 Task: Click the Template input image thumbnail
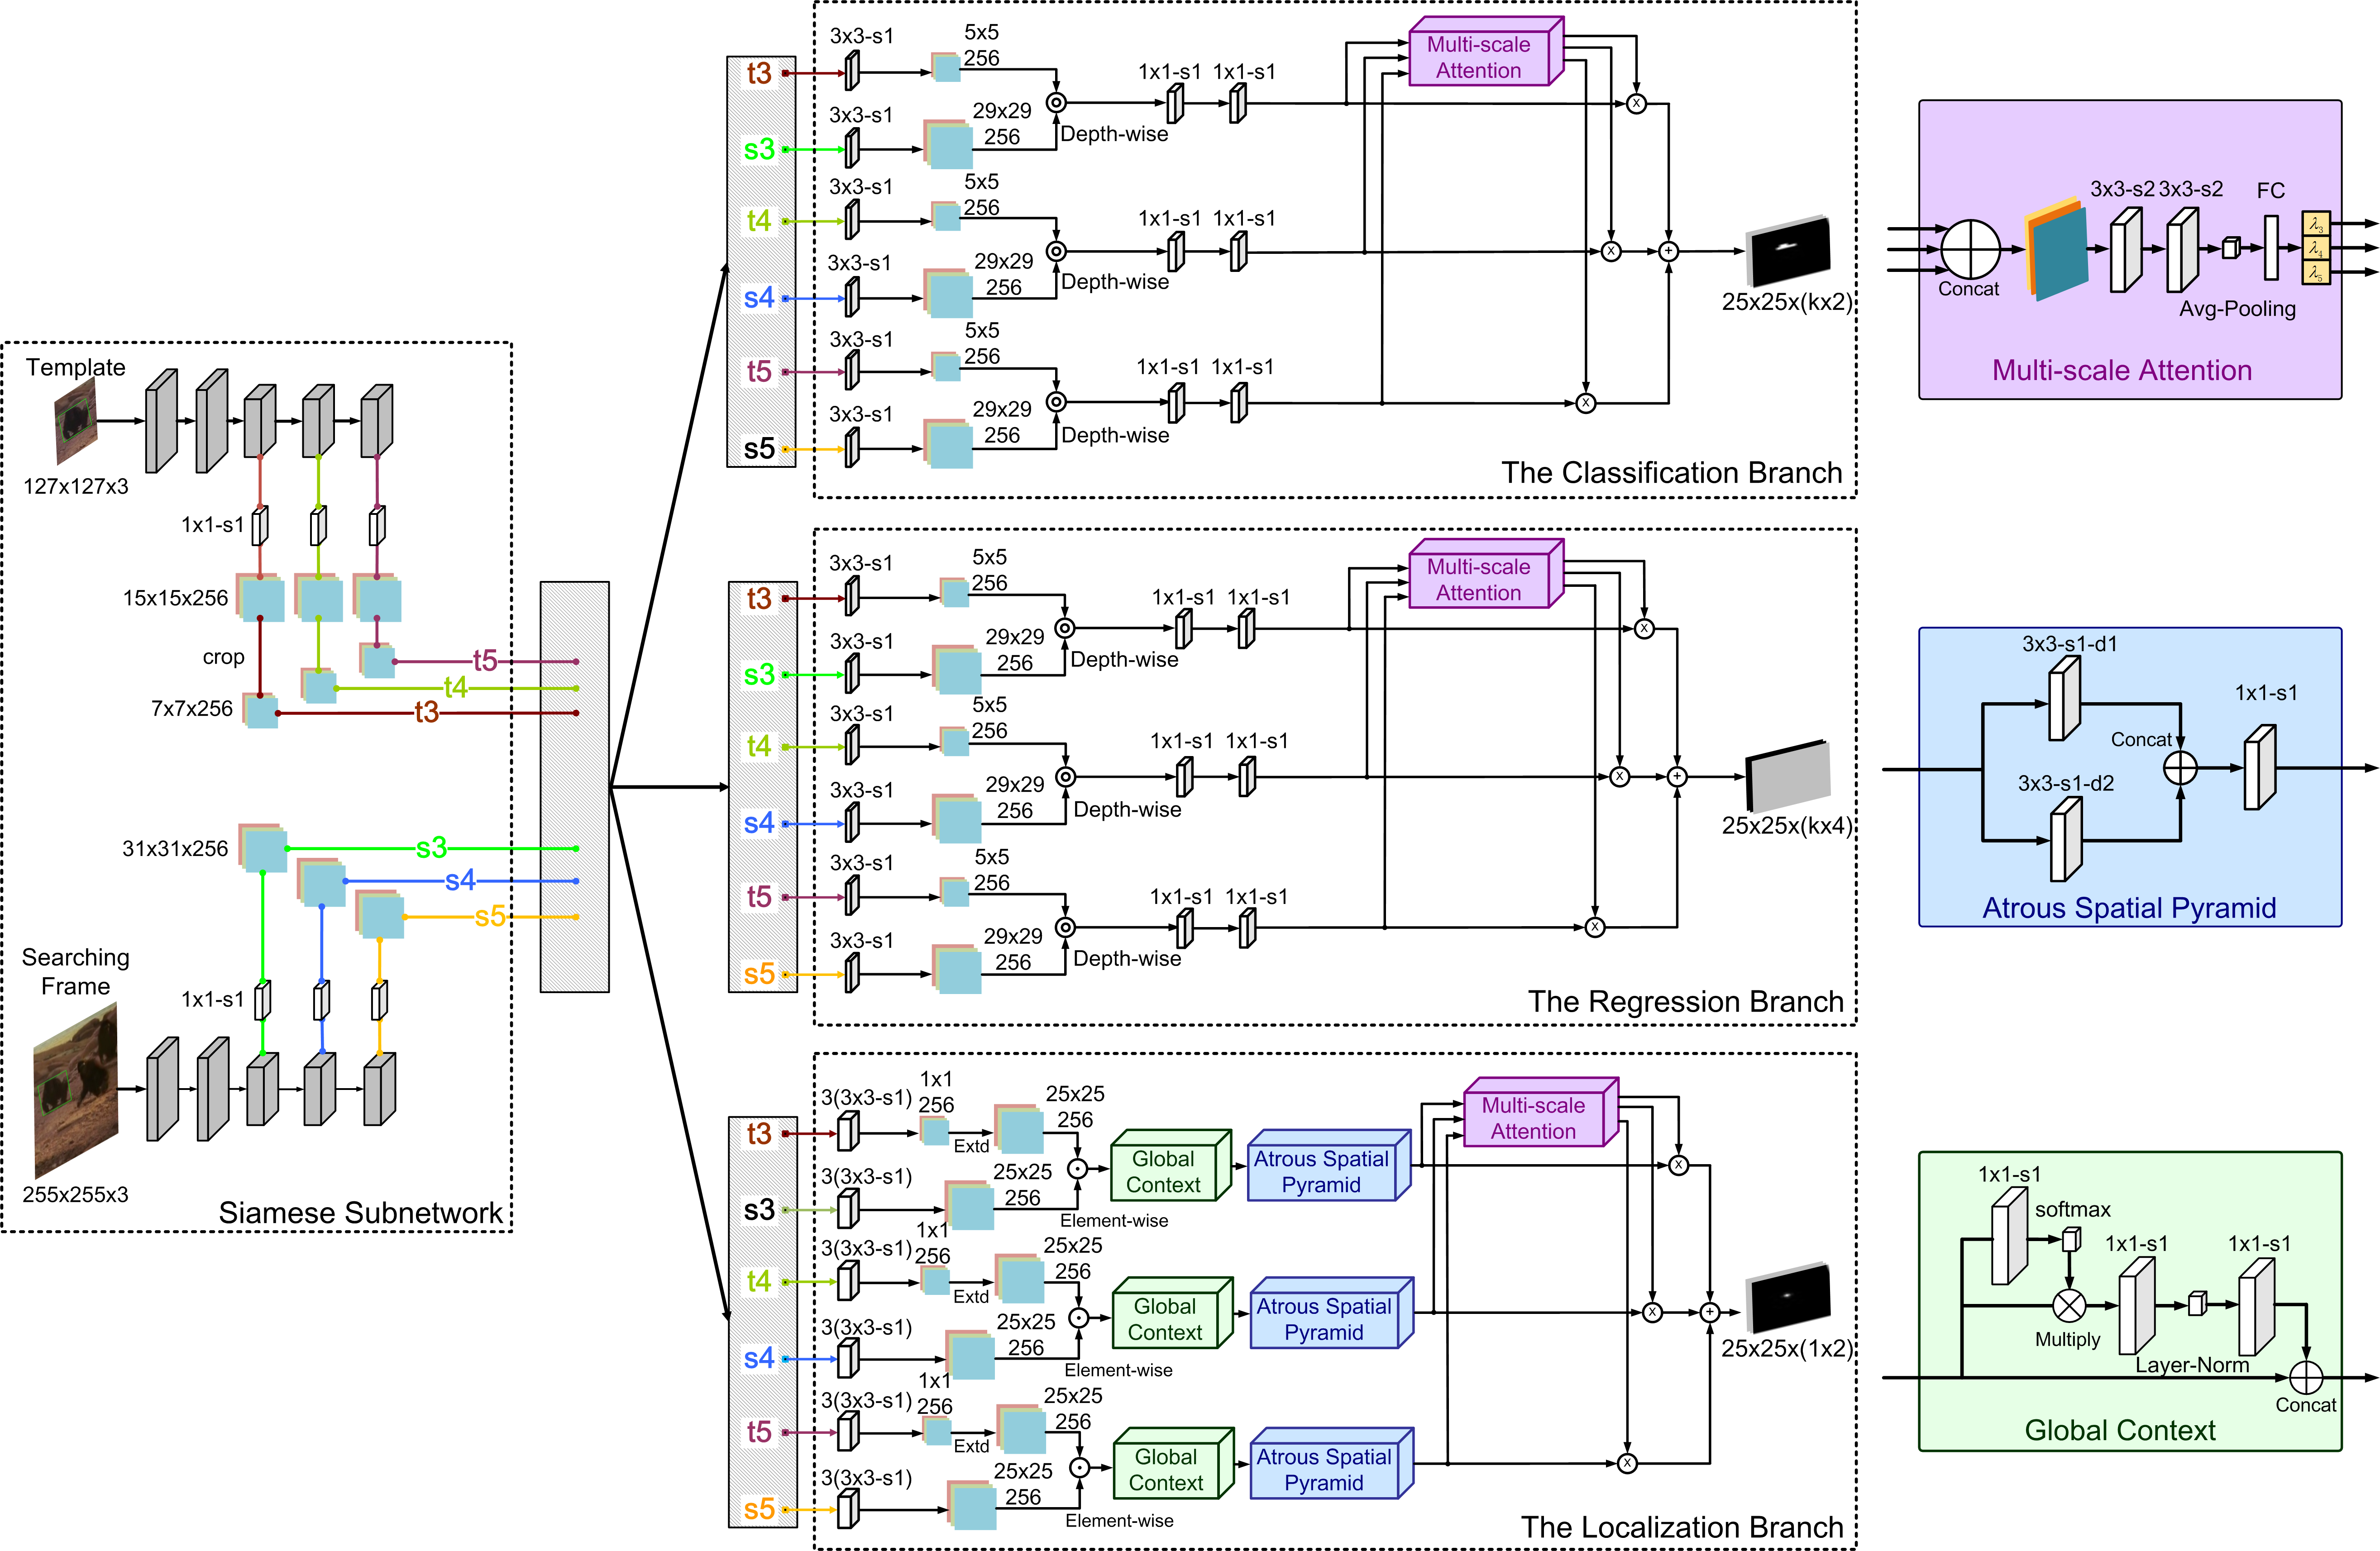coord(76,422)
